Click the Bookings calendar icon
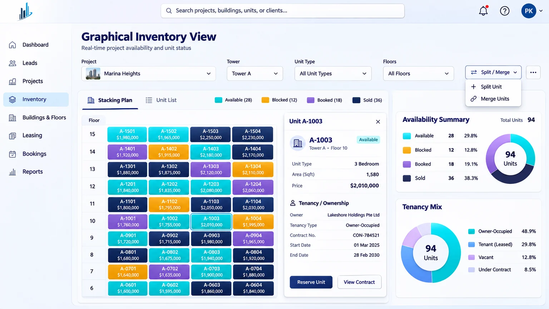Screen dimensions: 549x309 click(13, 154)
